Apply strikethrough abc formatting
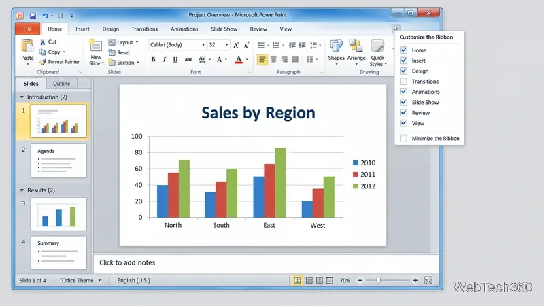The height and width of the screenshot is (306, 544). click(188, 59)
